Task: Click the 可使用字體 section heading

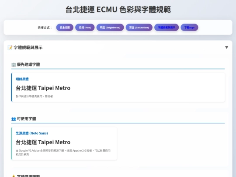Action: [26, 118]
